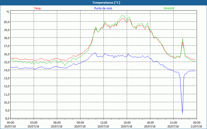This screenshot has width=207, height=129.
Task: Click the °C unit label on the axis
Action: click(x=8, y=12)
